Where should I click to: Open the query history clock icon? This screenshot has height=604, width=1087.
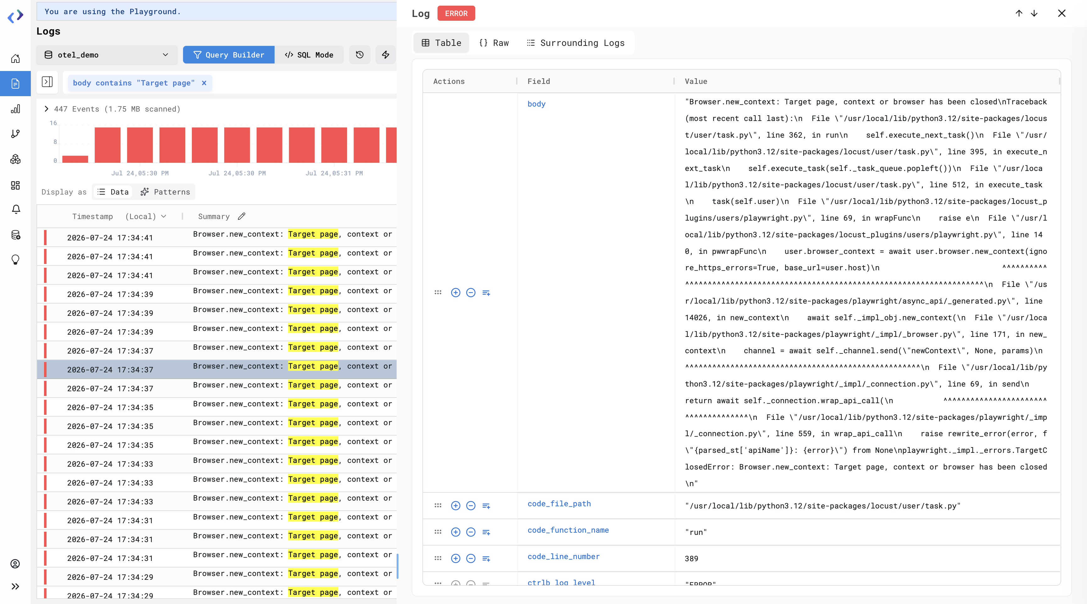pyautogui.click(x=360, y=55)
